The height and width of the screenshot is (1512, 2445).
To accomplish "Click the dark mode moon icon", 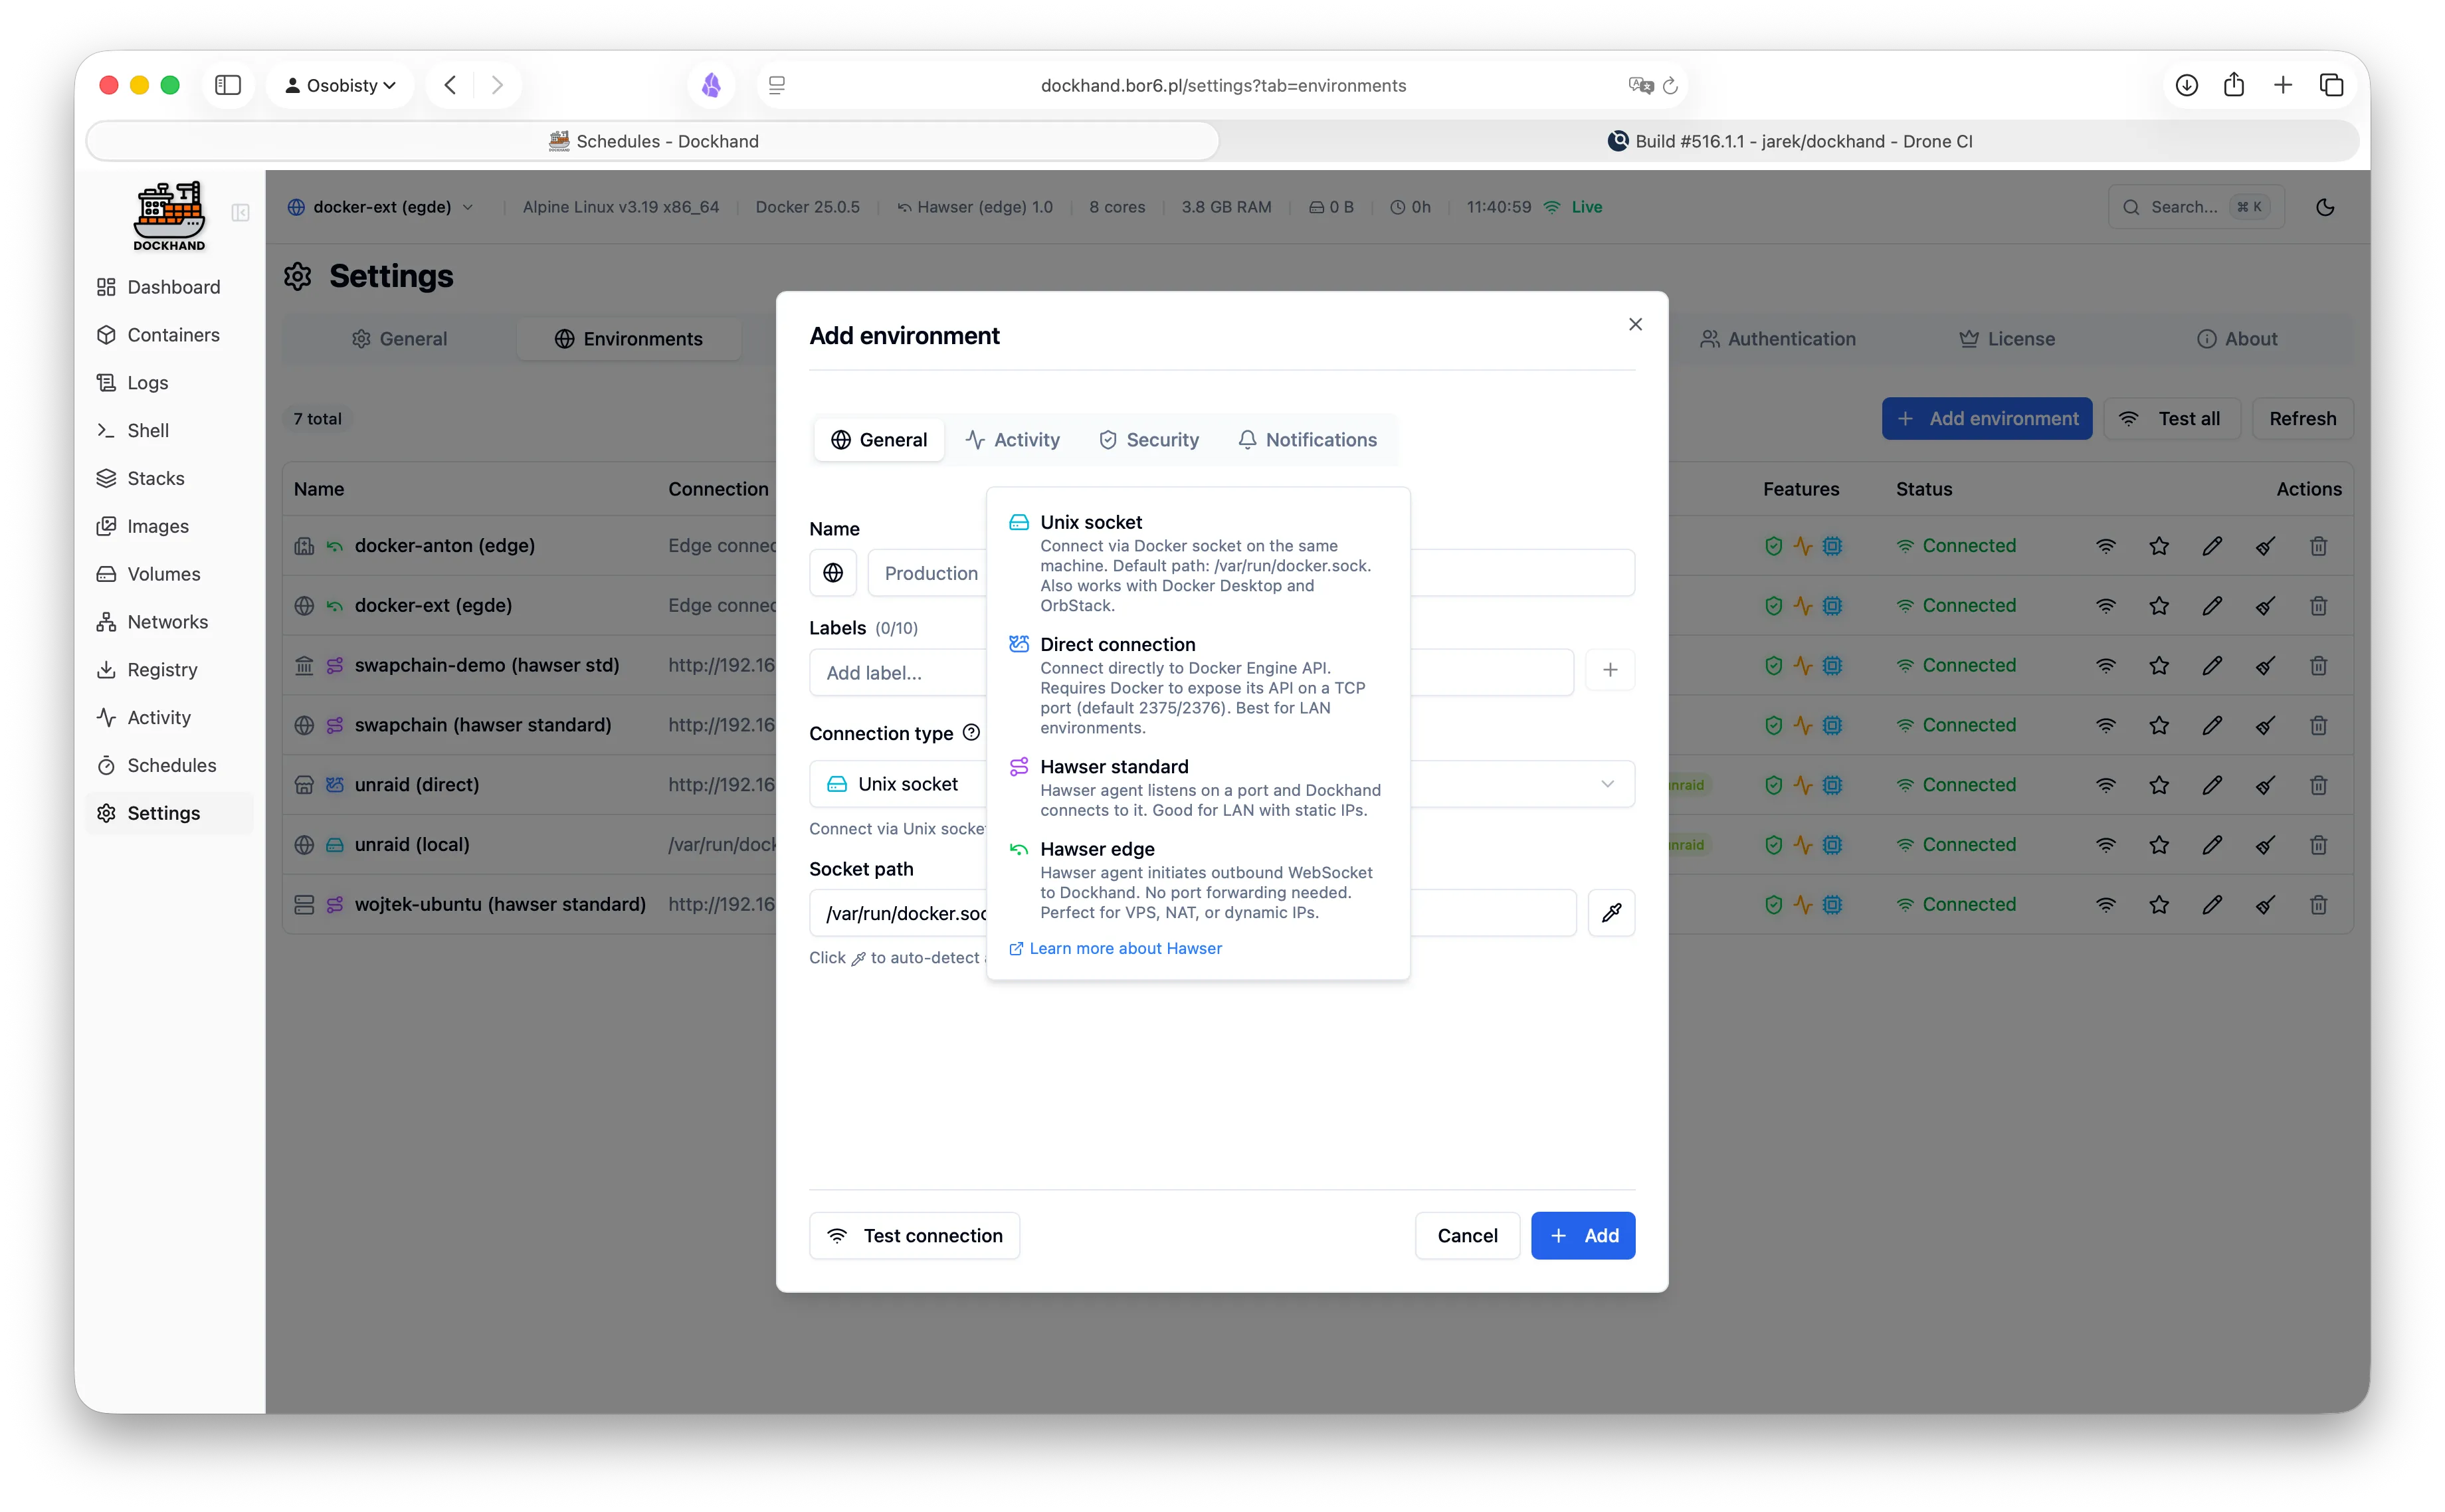I will click(2325, 207).
